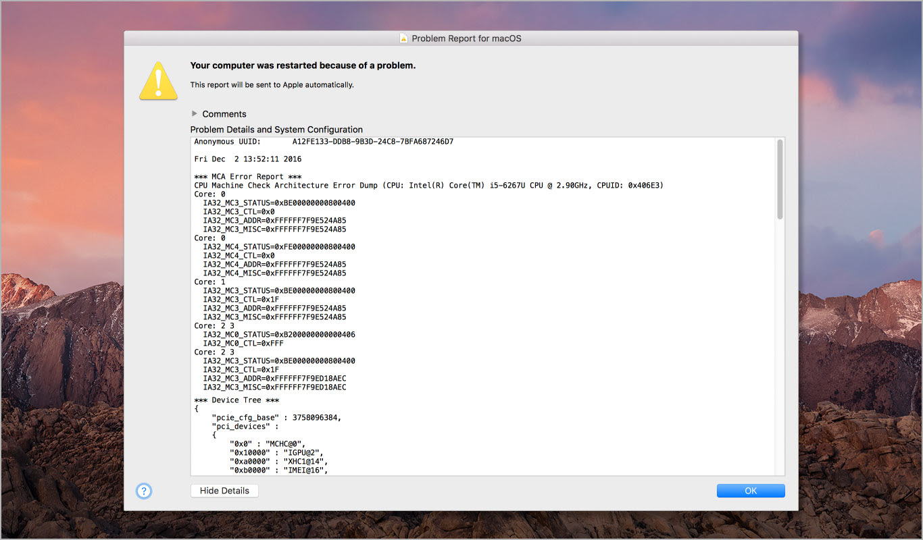
Task: Click the "0xb0000" : "IMEI@16" entry
Action: [x=279, y=470]
